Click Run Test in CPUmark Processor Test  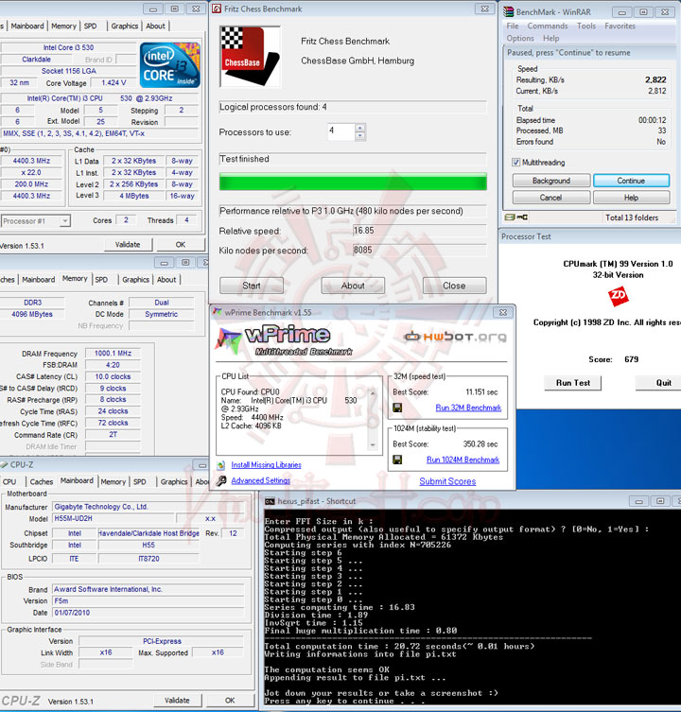(573, 383)
